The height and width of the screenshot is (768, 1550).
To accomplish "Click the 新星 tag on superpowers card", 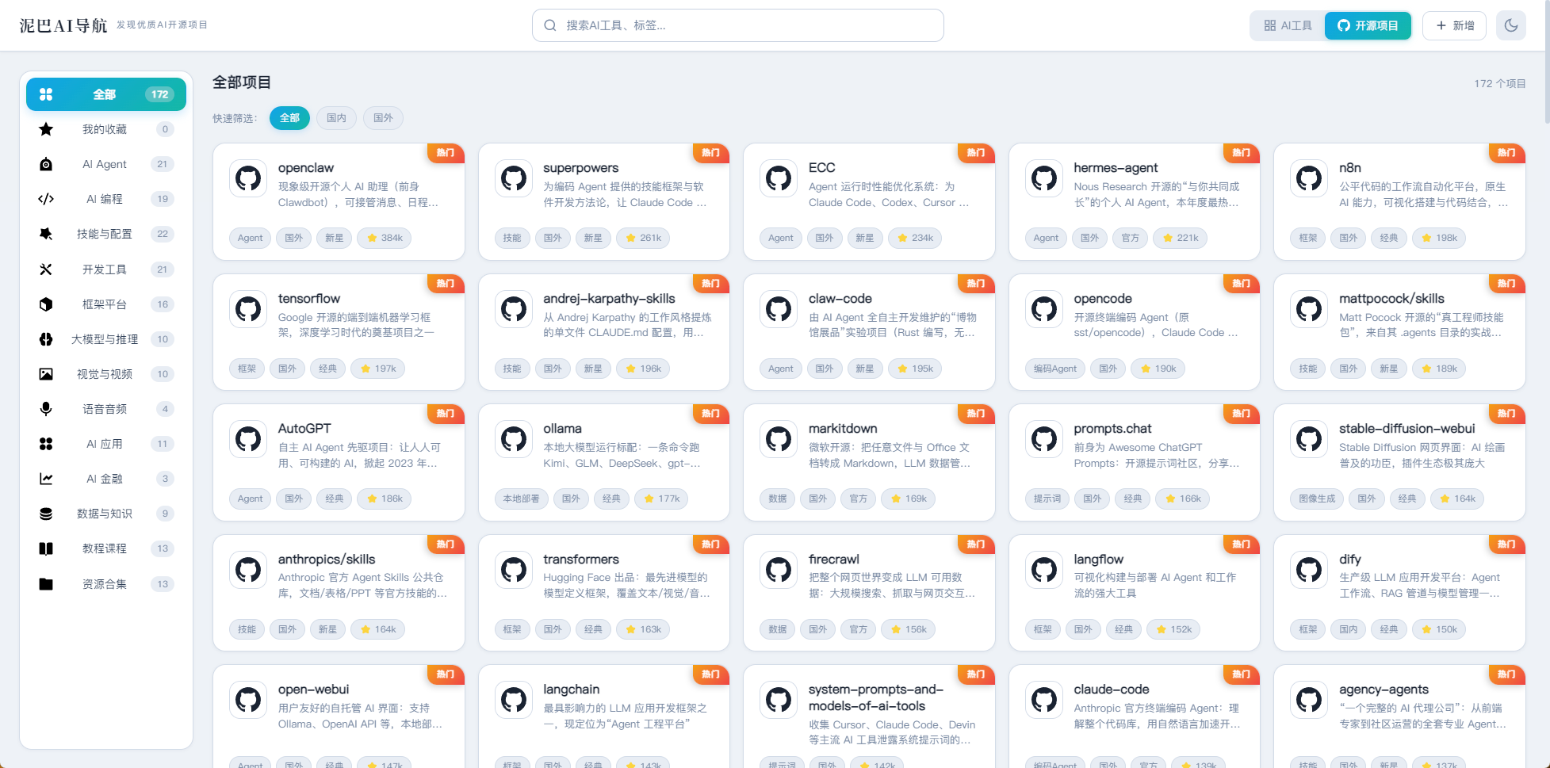I will tap(593, 238).
